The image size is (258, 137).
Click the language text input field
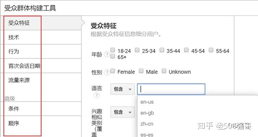pos(171,89)
